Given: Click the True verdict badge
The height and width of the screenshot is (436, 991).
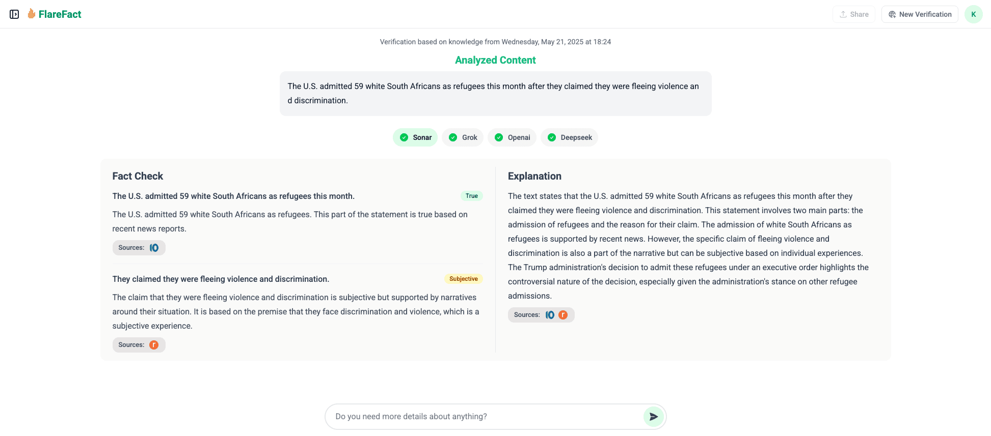Looking at the screenshot, I should click(471, 195).
